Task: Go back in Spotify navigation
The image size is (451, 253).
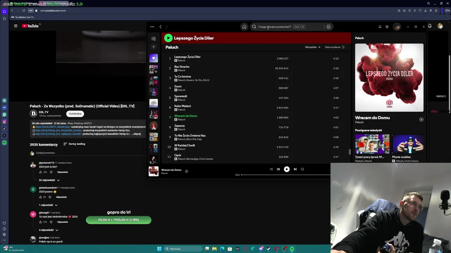Action: (x=160, y=27)
